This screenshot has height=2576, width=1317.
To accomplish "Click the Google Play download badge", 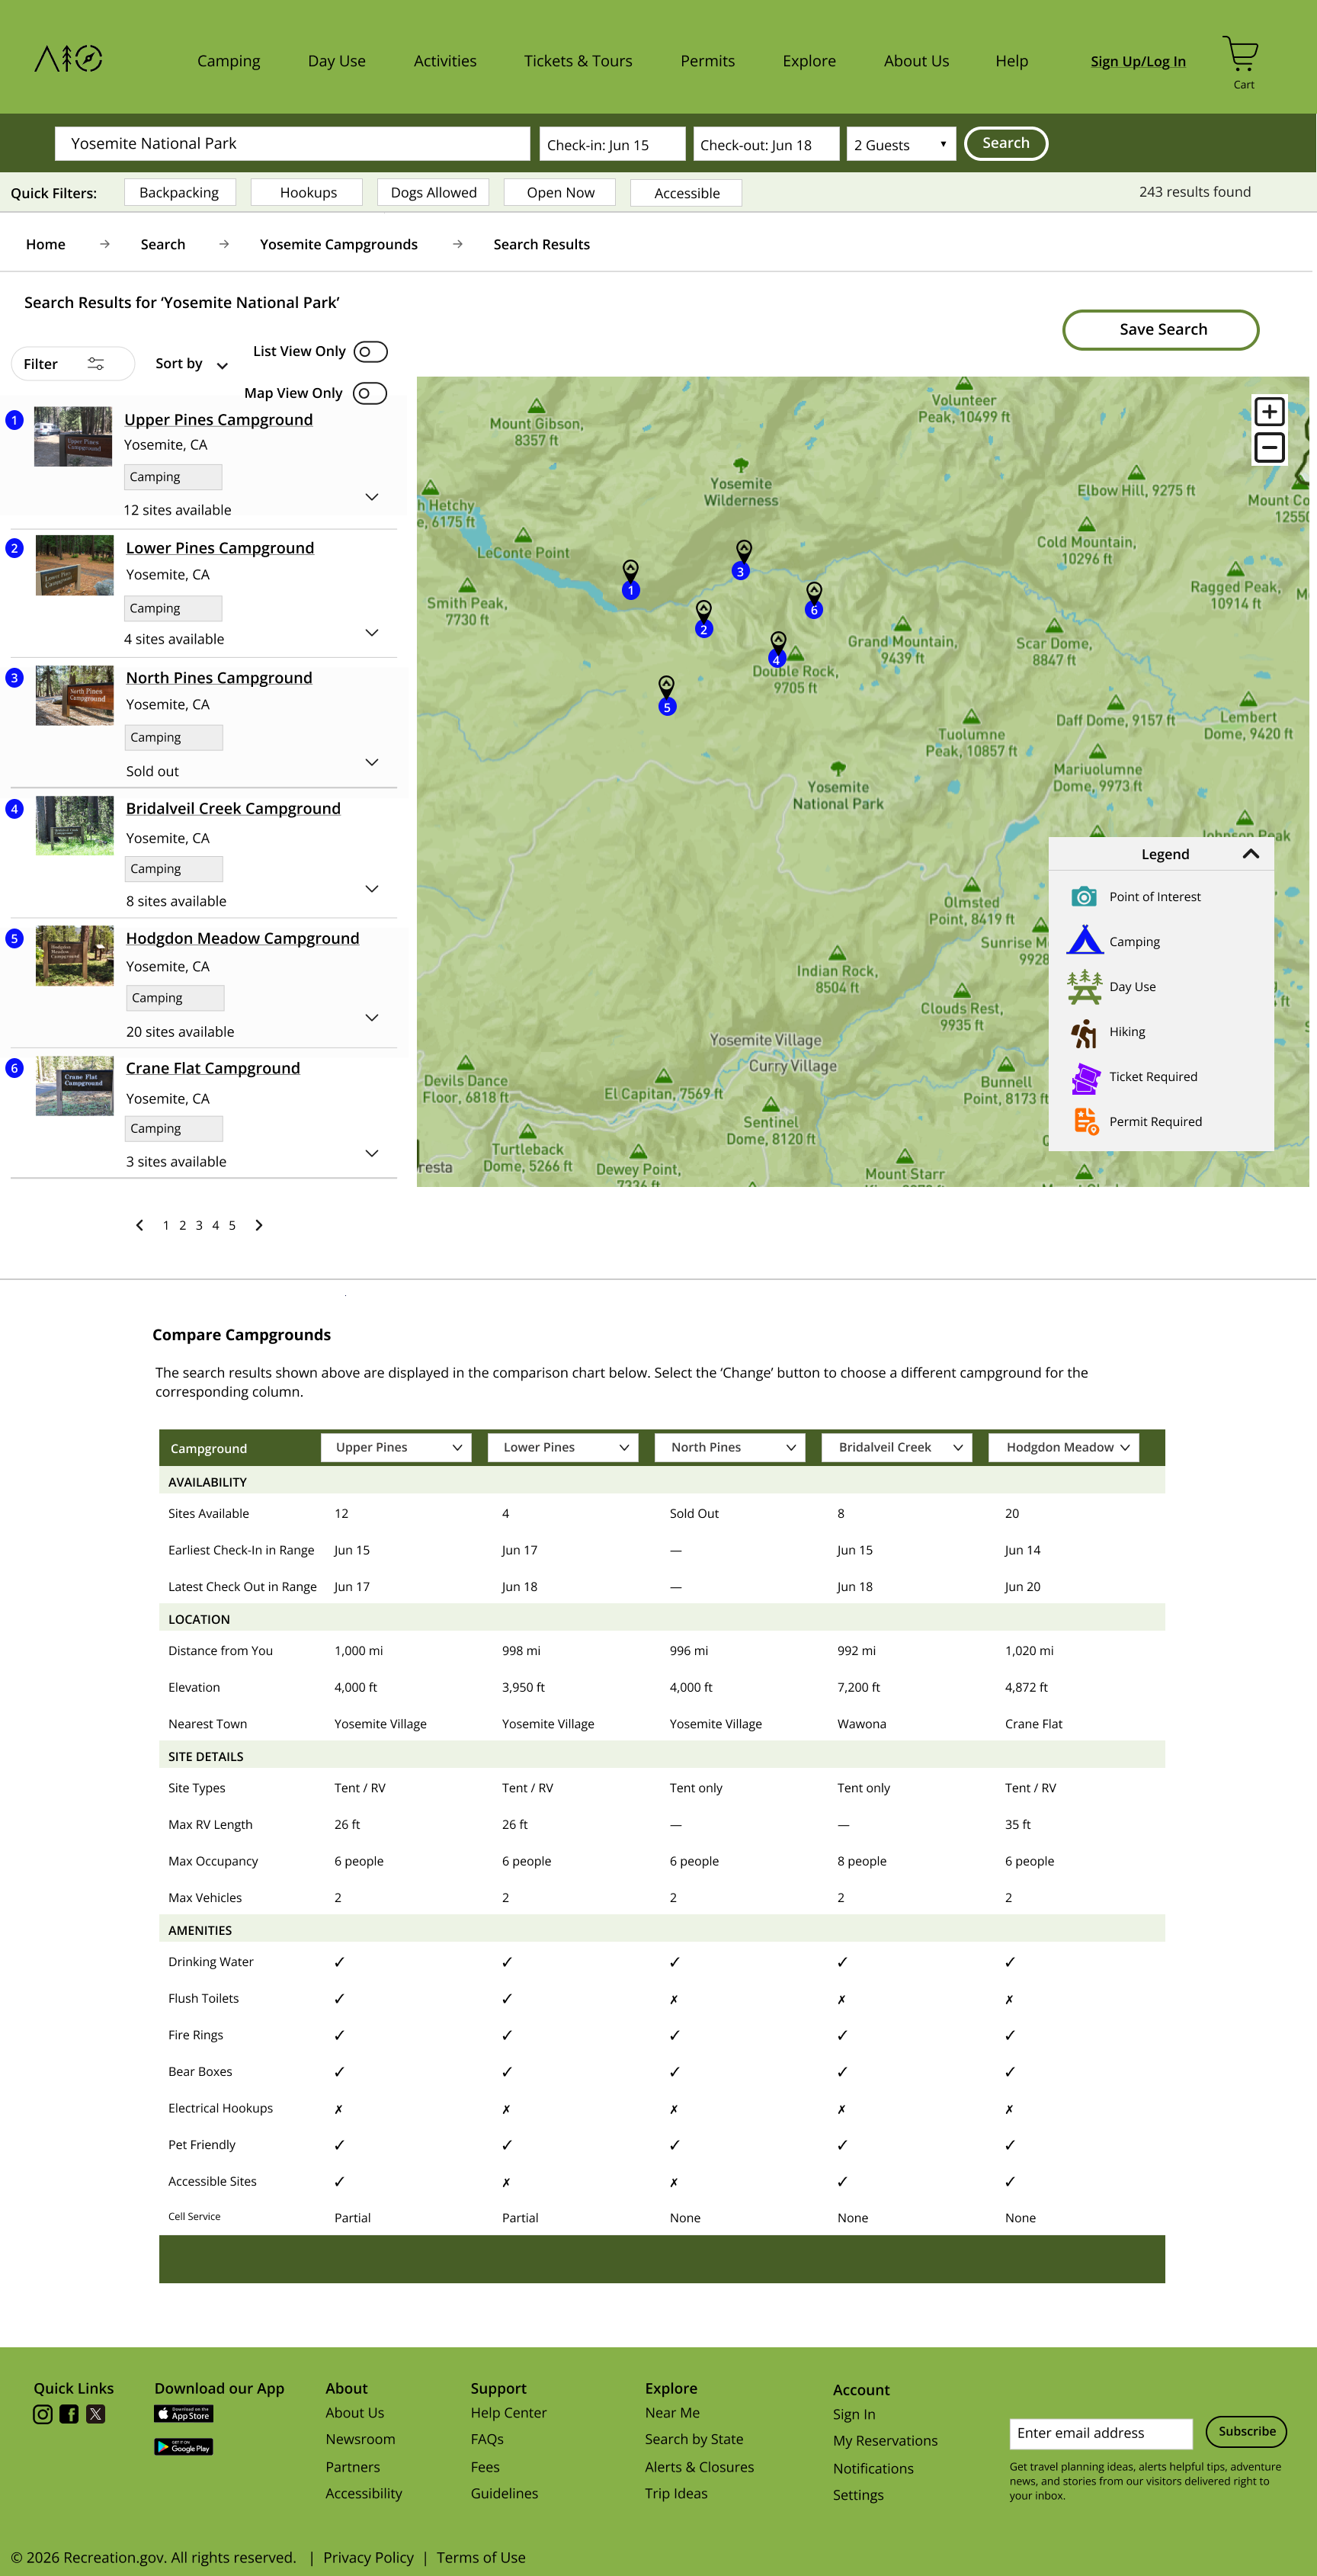I will (x=183, y=2447).
